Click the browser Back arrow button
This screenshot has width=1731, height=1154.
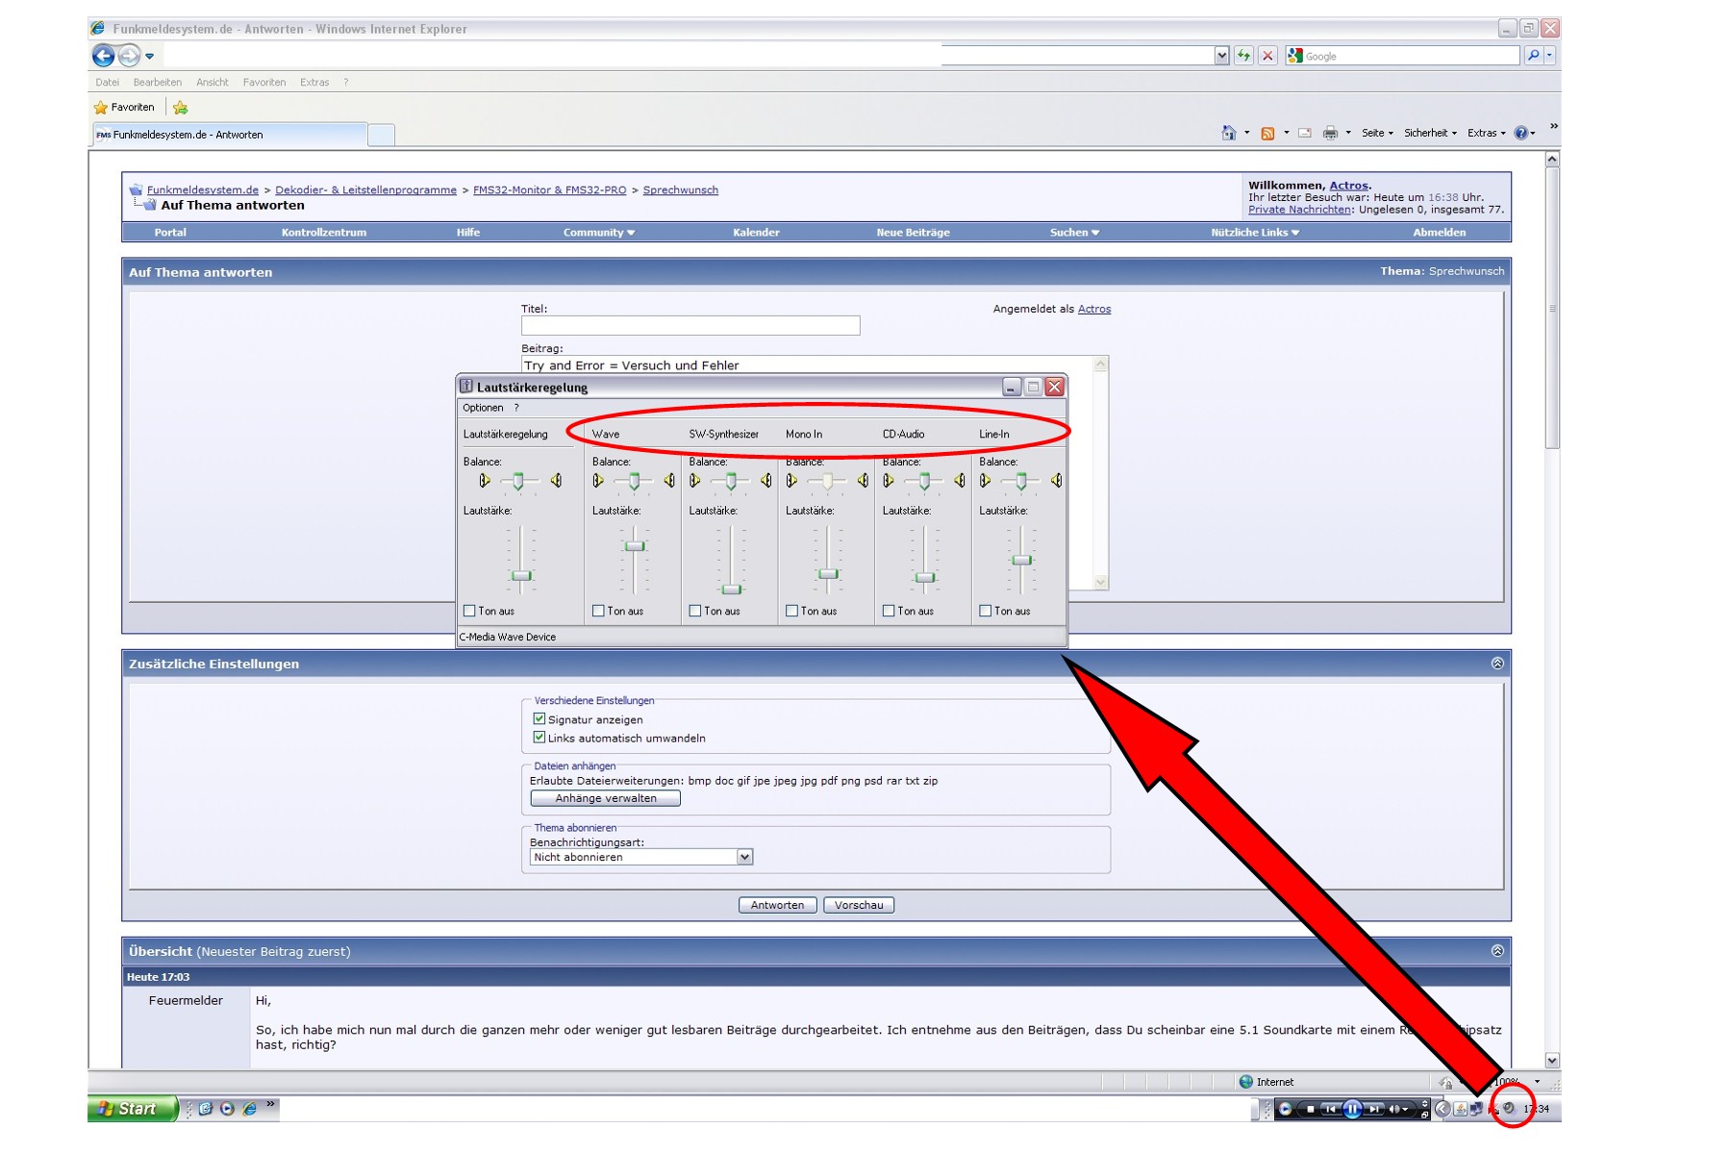(103, 56)
